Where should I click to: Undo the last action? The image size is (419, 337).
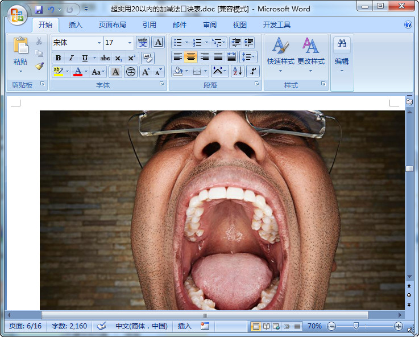pyautogui.click(x=51, y=10)
